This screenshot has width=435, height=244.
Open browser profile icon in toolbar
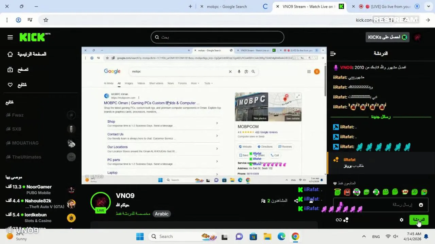(x=18, y=20)
